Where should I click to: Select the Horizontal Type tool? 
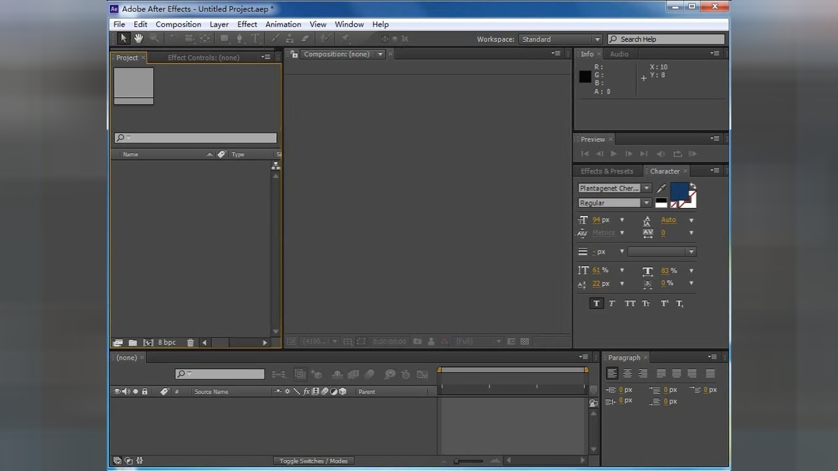click(255, 39)
